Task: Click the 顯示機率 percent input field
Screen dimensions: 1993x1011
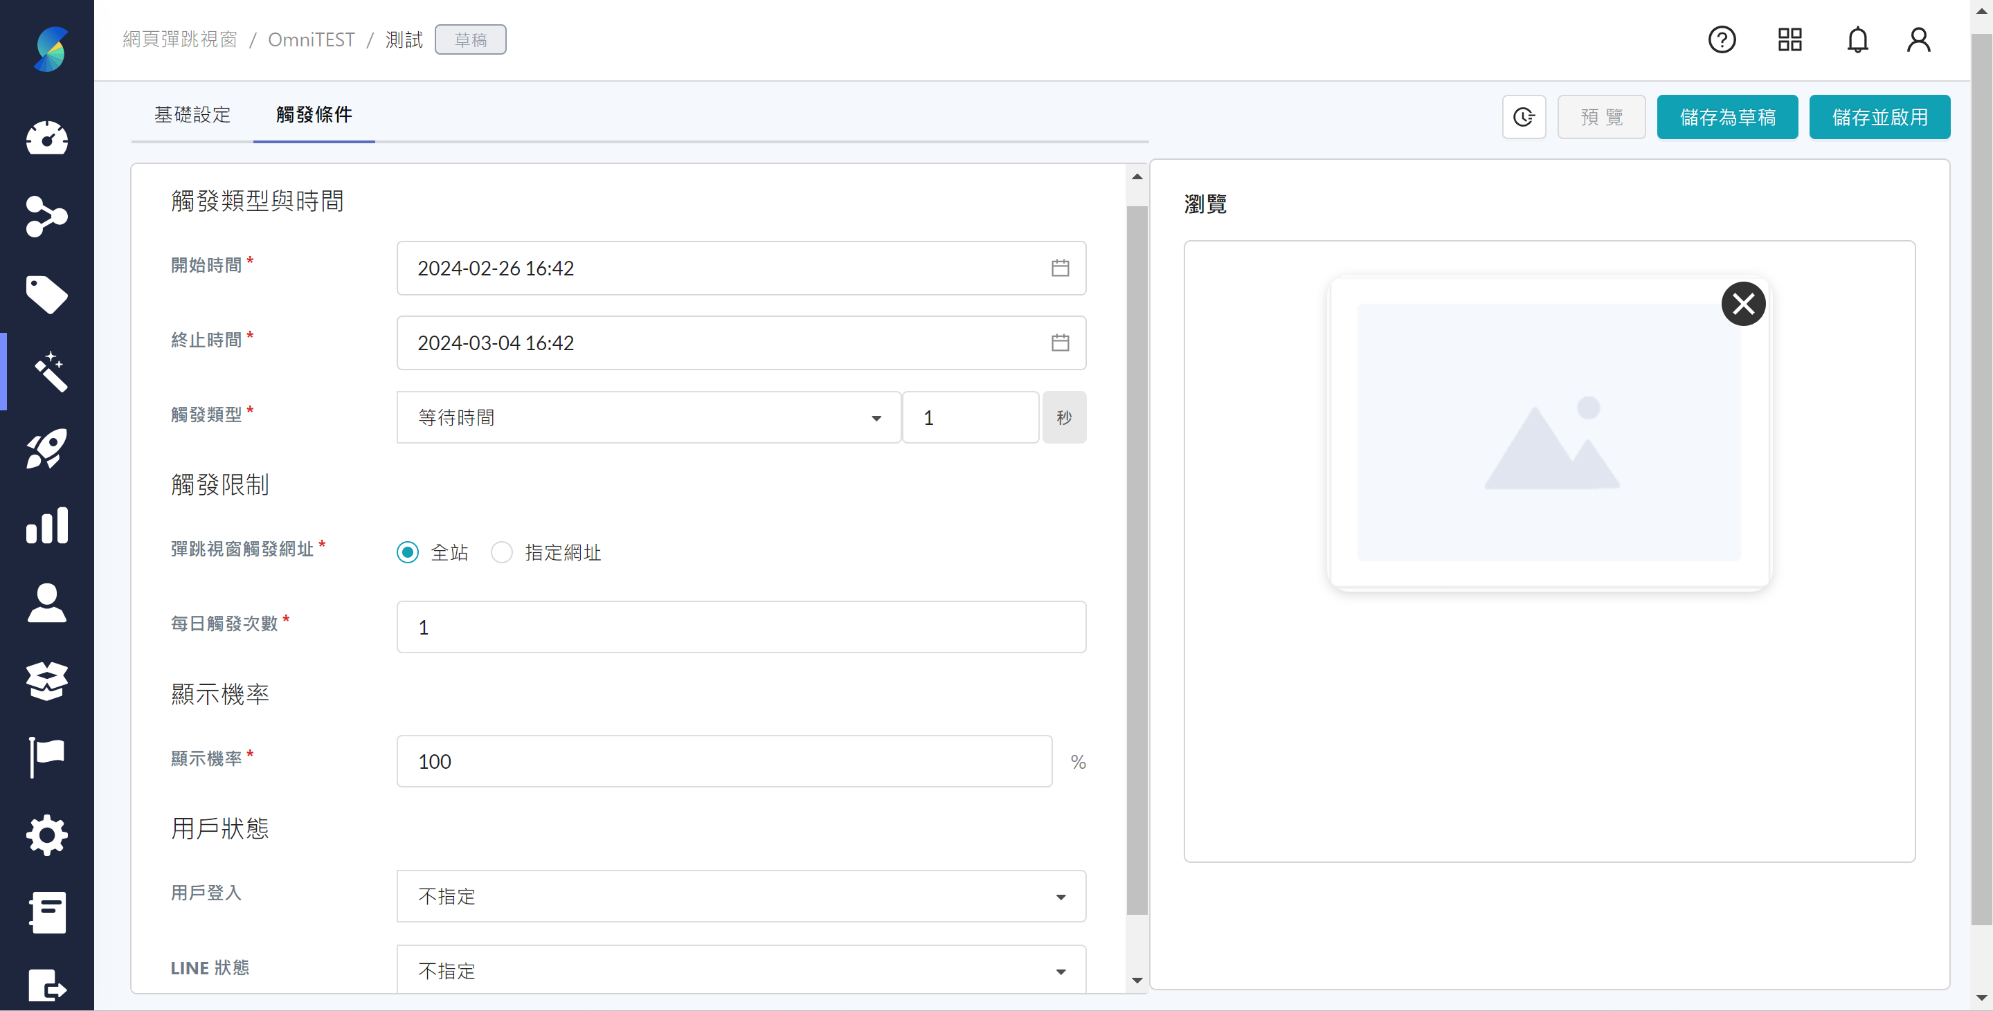Action: point(724,761)
